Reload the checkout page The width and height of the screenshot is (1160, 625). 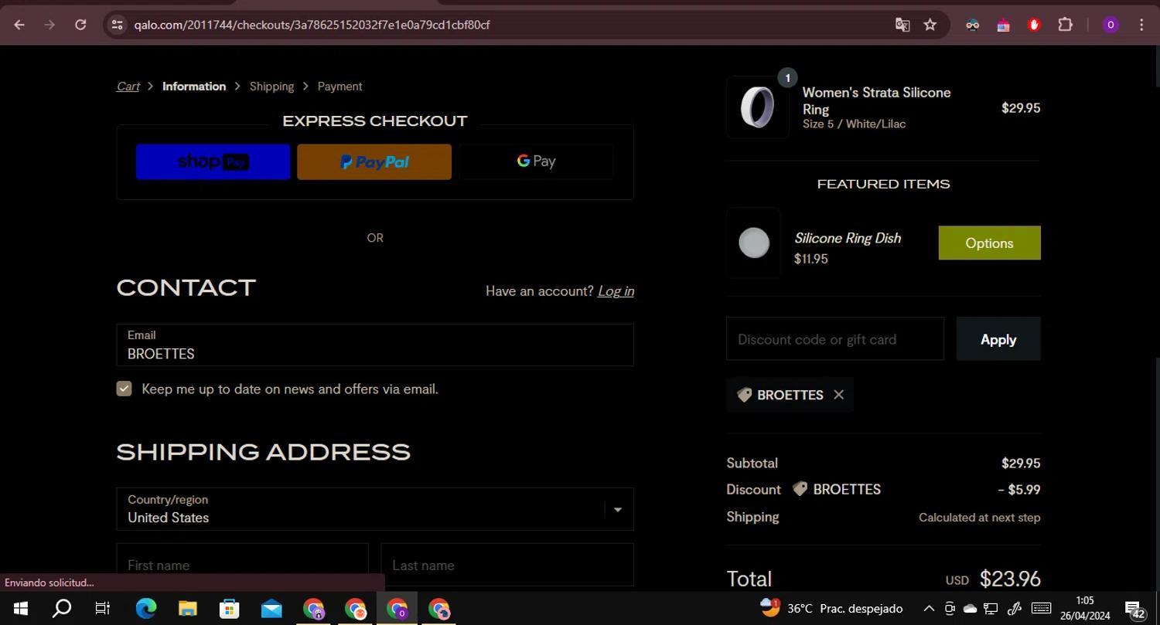pyautogui.click(x=80, y=25)
